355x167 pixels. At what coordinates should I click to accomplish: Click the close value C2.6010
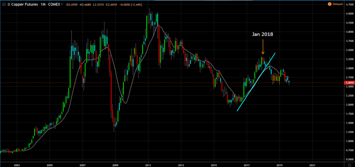coord(111,4)
